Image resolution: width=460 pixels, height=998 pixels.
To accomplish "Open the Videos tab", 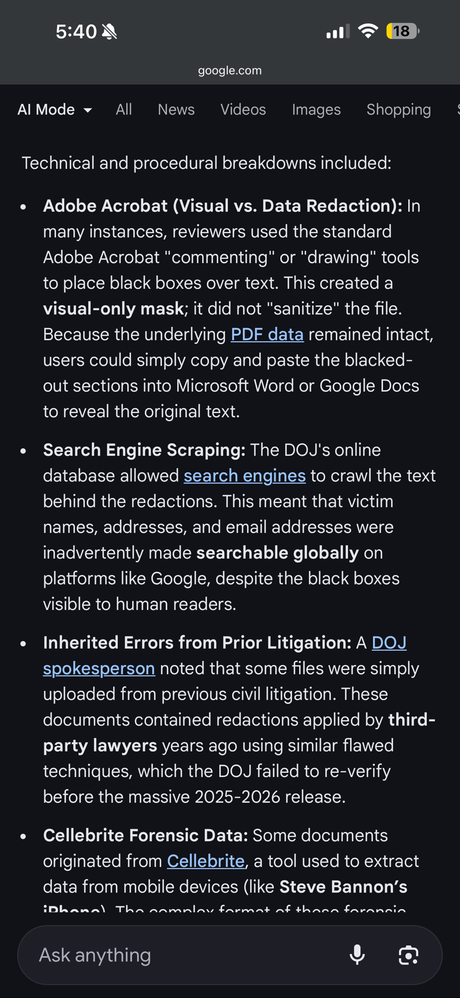I will tap(243, 110).
